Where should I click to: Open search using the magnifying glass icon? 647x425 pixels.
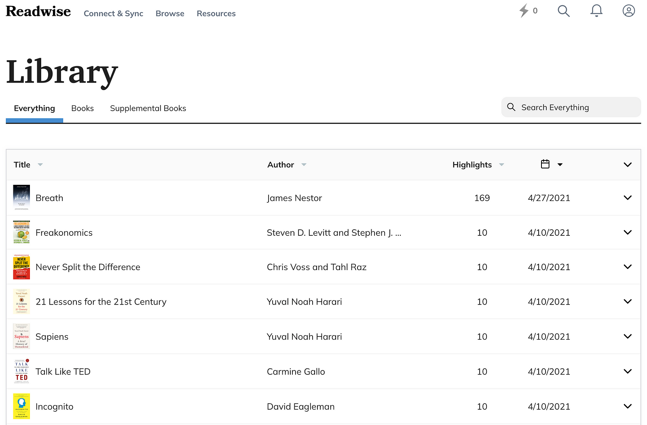coord(563,11)
